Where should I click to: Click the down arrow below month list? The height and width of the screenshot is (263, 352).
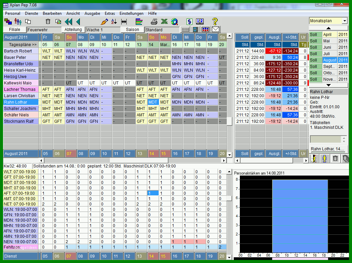(x=328, y=85)
